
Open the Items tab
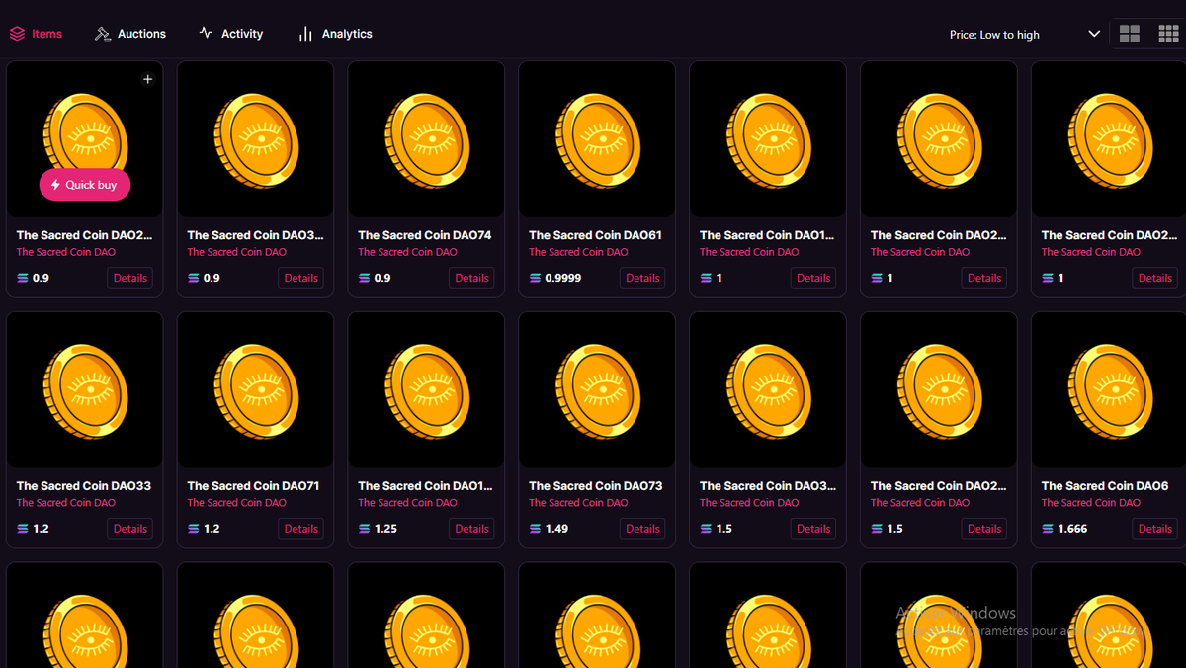[x=36, y=34]
